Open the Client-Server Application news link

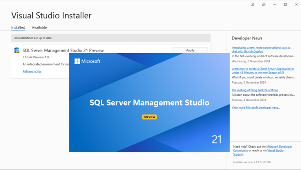(x=262, y=70)
